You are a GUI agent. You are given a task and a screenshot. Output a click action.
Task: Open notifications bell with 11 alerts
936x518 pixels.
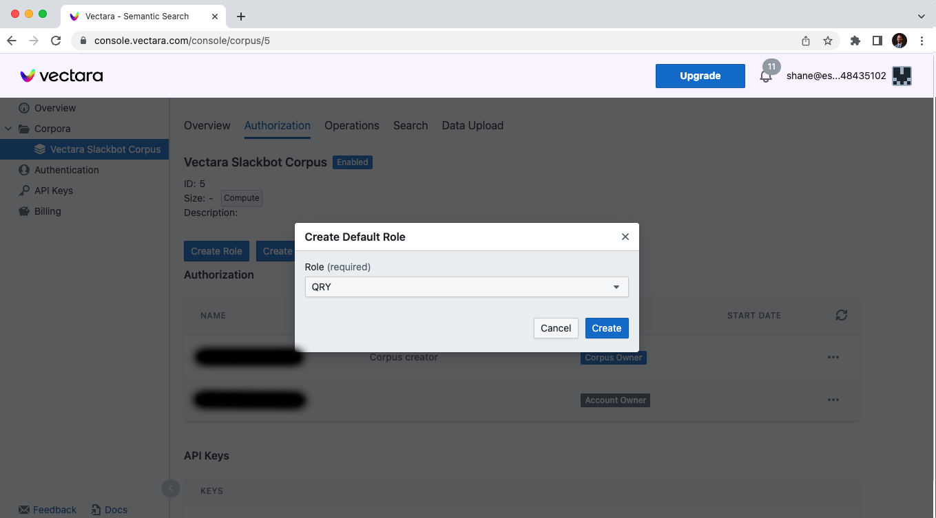pos(766,76)
